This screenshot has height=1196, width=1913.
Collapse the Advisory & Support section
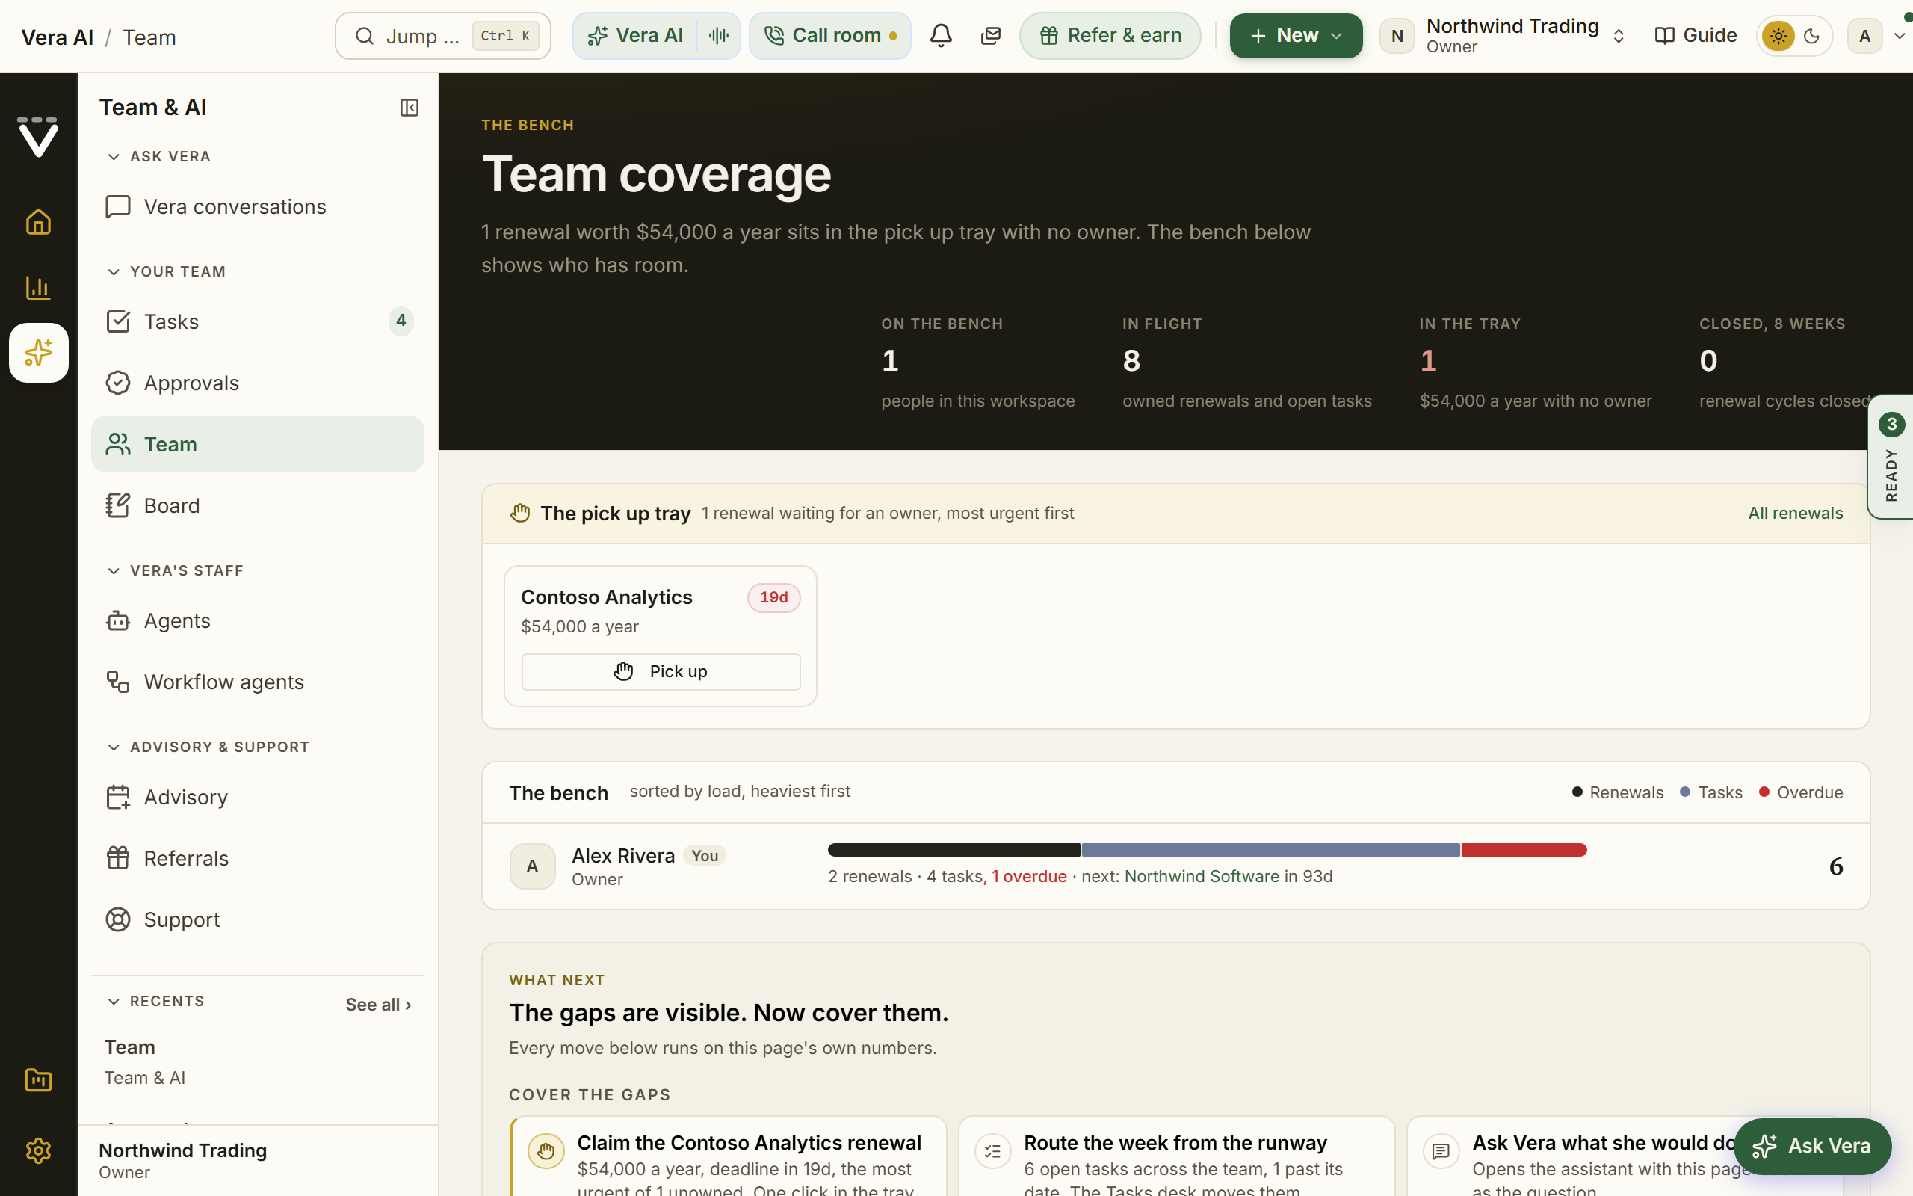[x=208, y=747]
